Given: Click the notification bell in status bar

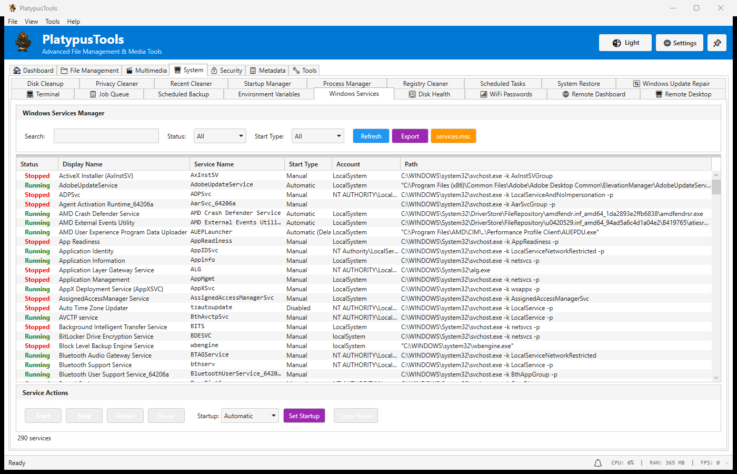Looking at the screenshot, I should 598,463.
